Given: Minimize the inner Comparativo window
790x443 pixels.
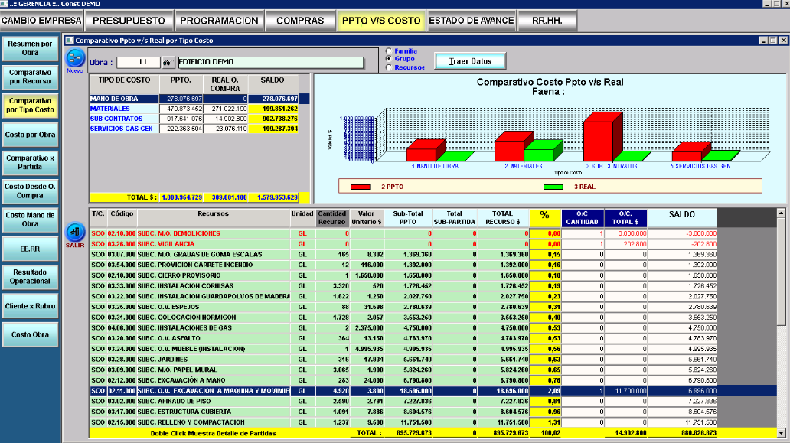Looking at the screenshot, I should click(x=762, y=40).
